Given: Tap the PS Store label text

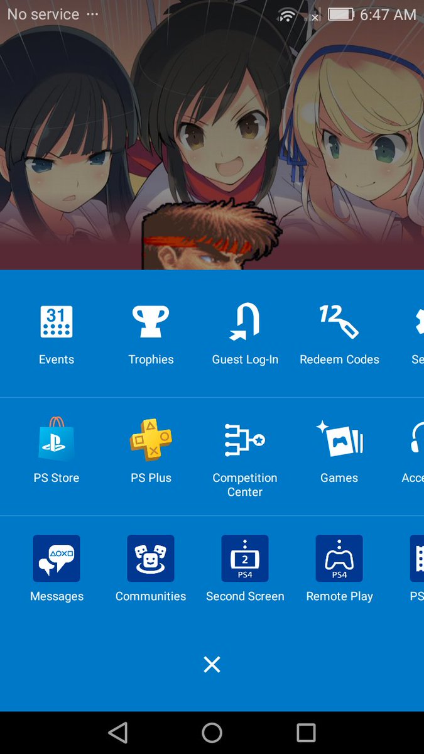Looking at the screenshot, I should (57, 478).
